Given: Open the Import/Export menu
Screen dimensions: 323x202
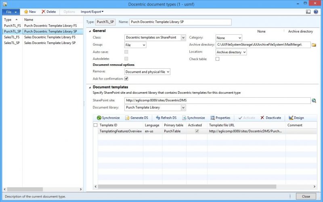Looking at the screenshot, I should click(x=92, y=12).
